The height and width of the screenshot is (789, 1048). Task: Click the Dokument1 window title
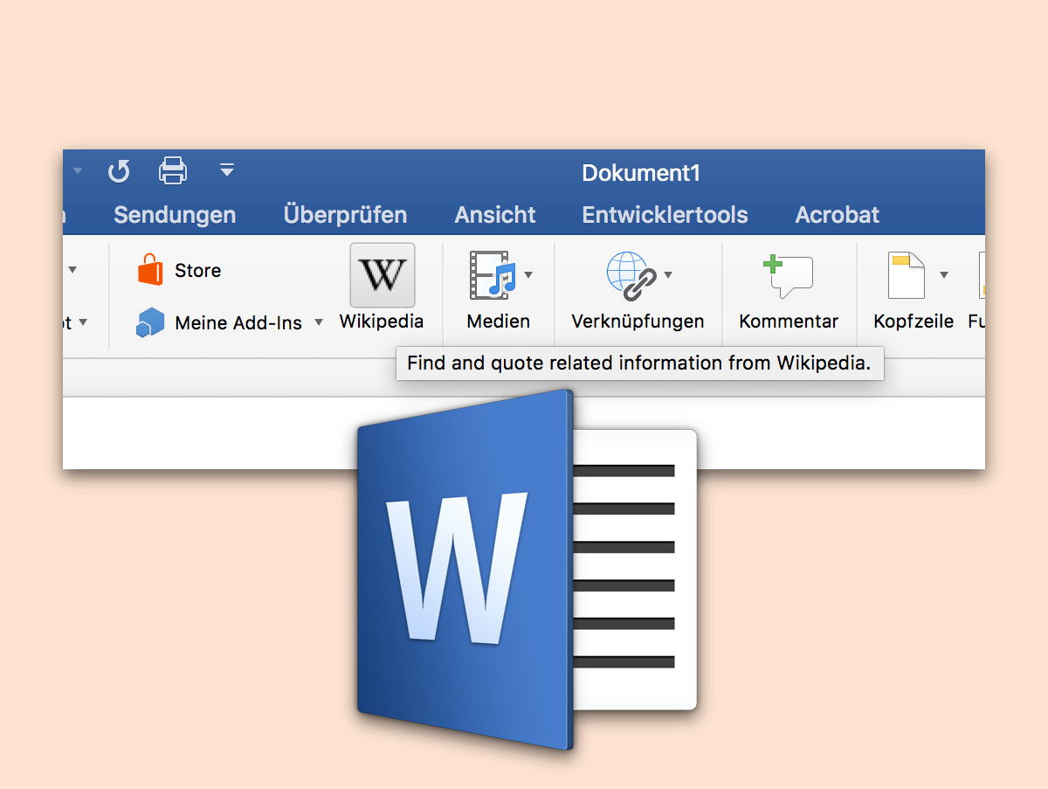(x=641, y=173)
